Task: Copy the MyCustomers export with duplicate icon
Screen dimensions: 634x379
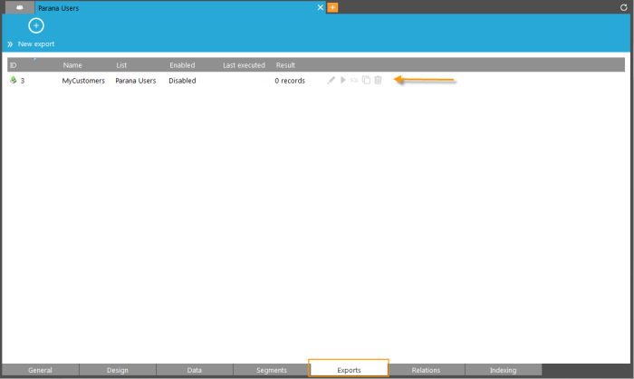Action: (x=366, y=81)
